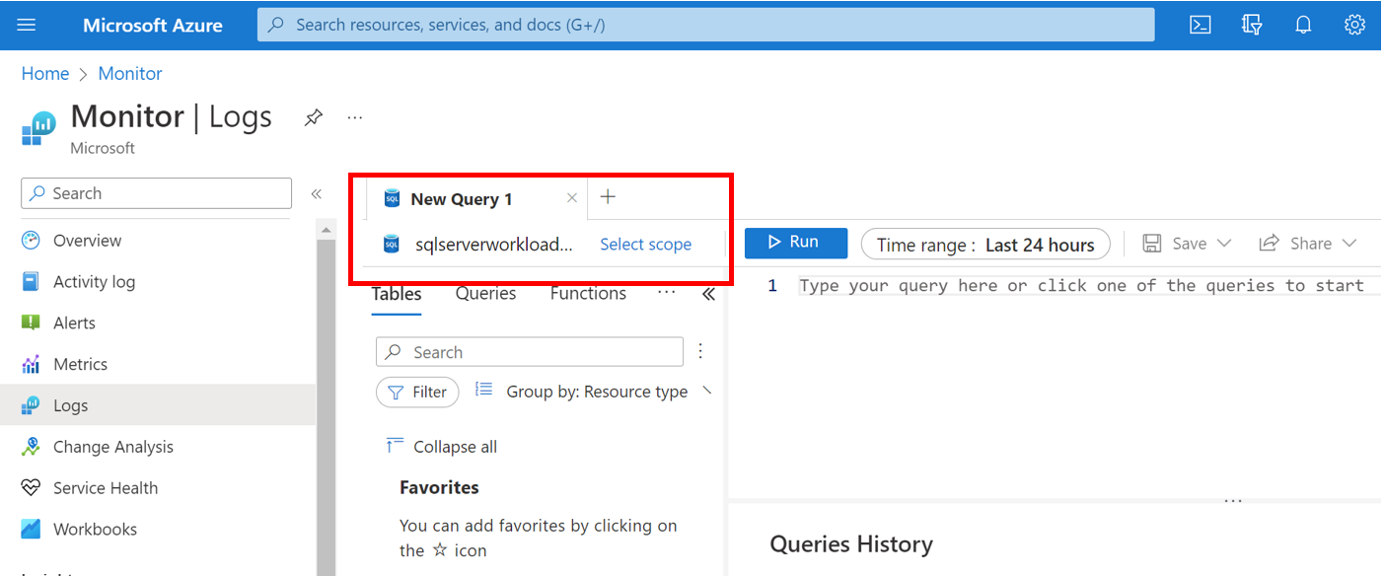Click the left menu scrollbar up arrow
The image size is (1384, 576).
(326, 229)
